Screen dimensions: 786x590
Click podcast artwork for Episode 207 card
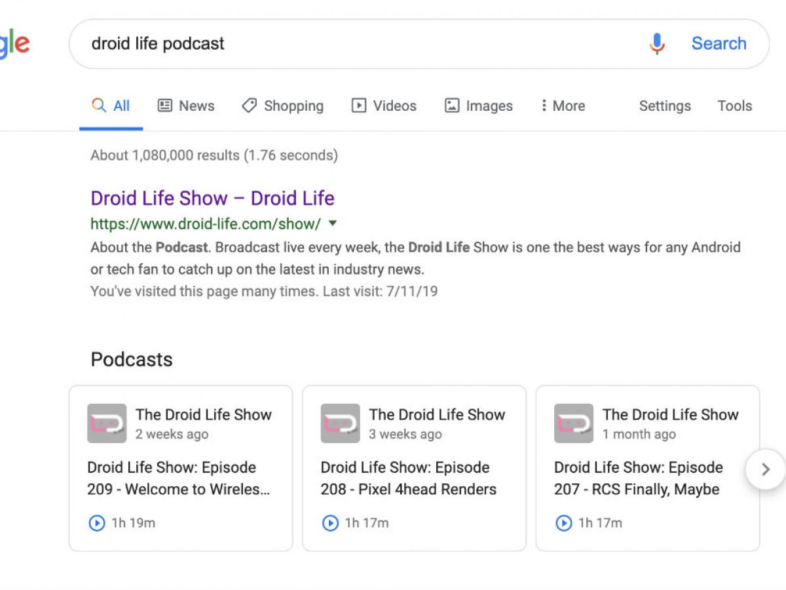(x=574, y=423)
